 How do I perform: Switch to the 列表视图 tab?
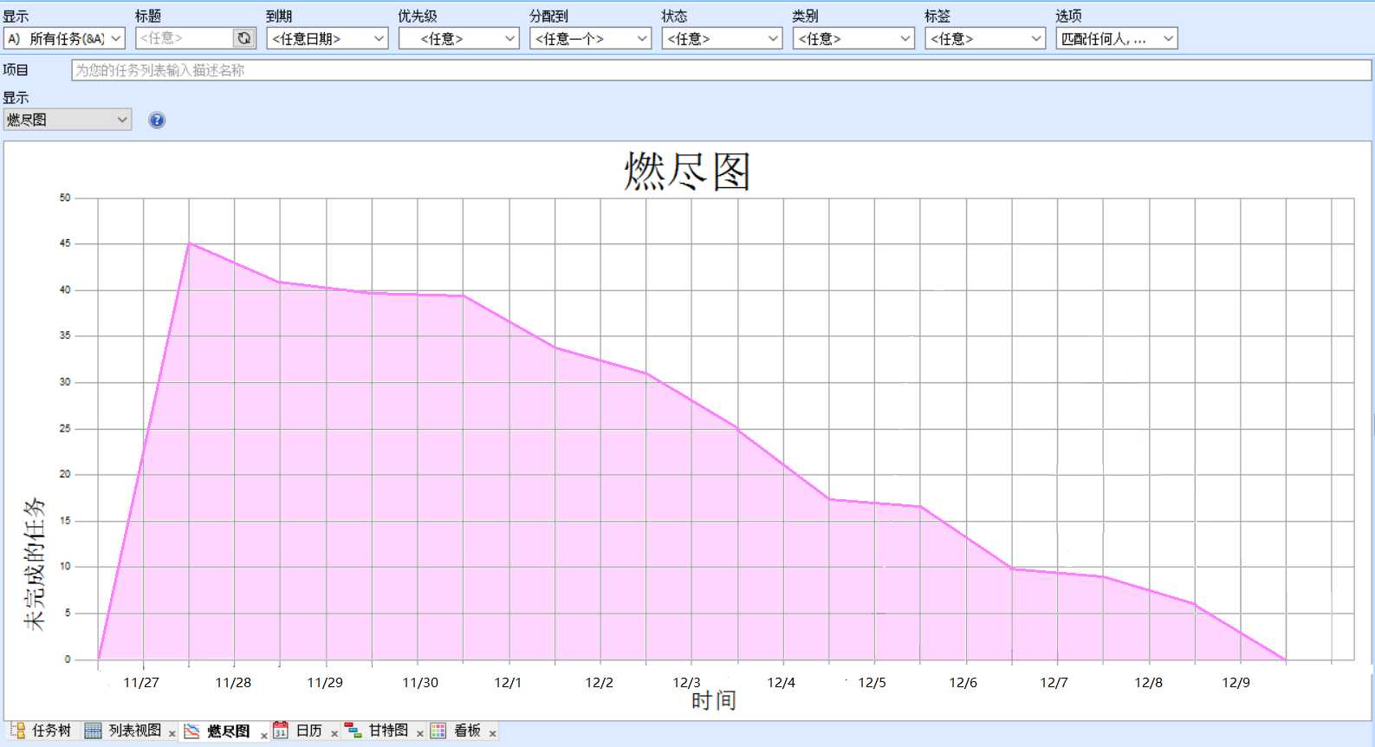pyautogui.click(x=124, y=731)
